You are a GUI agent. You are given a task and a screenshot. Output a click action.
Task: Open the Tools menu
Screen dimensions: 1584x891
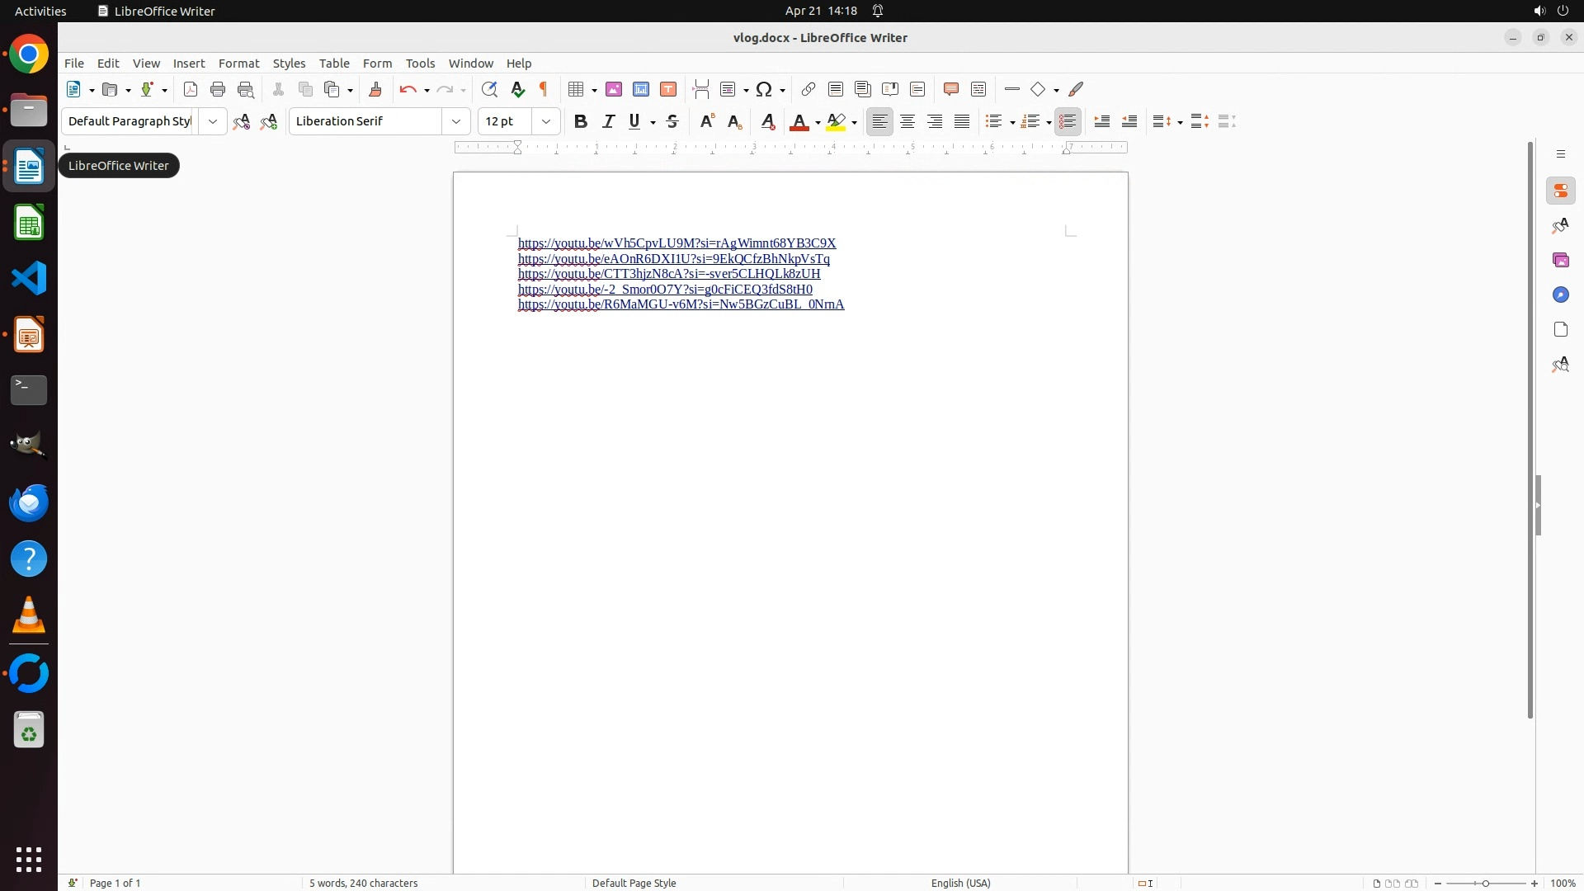(x=420, y=64)
